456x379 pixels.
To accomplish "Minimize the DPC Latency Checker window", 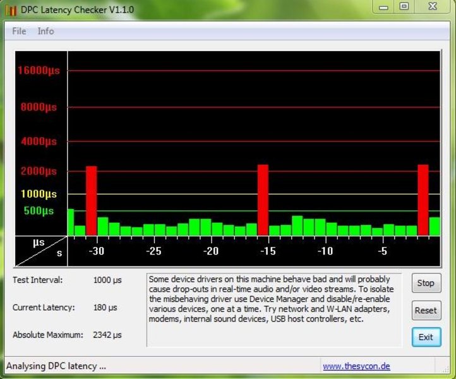I will tap(383, 7).
